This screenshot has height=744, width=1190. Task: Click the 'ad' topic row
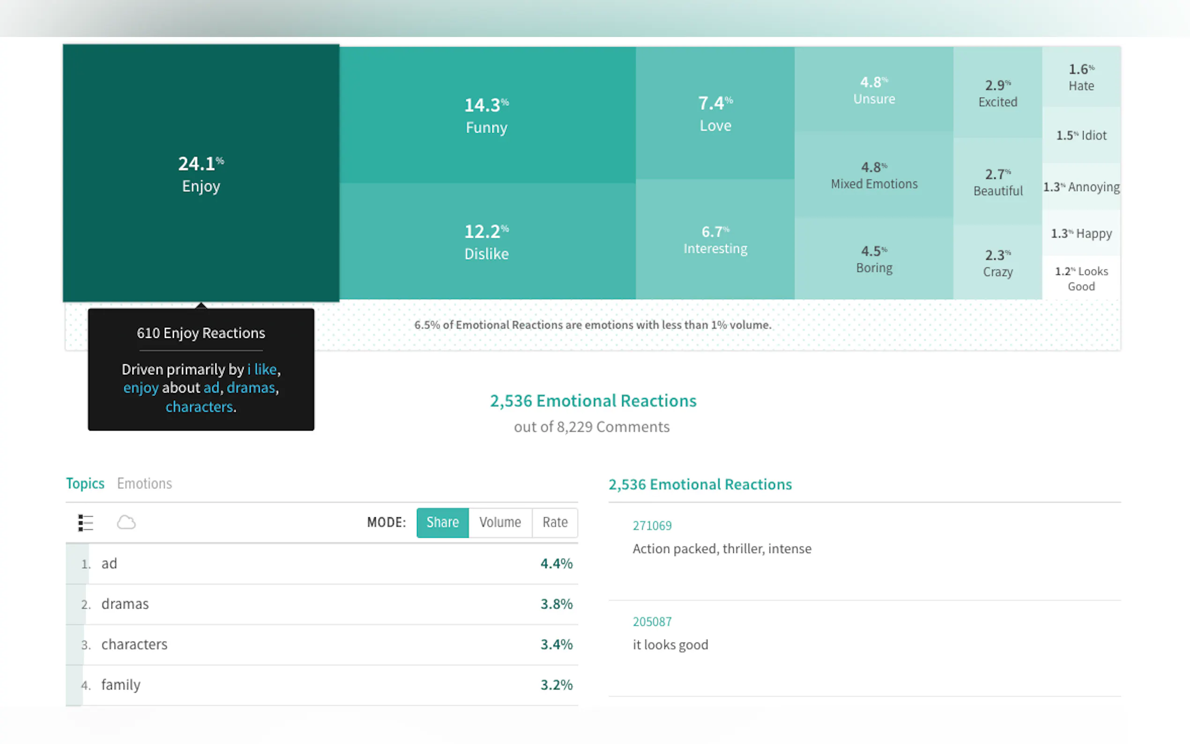pos(321,564)
